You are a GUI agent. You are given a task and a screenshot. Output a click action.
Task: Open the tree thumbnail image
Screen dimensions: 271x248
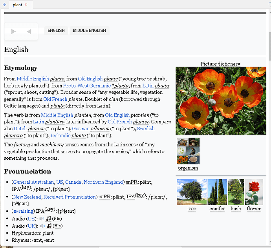point(192,192)
